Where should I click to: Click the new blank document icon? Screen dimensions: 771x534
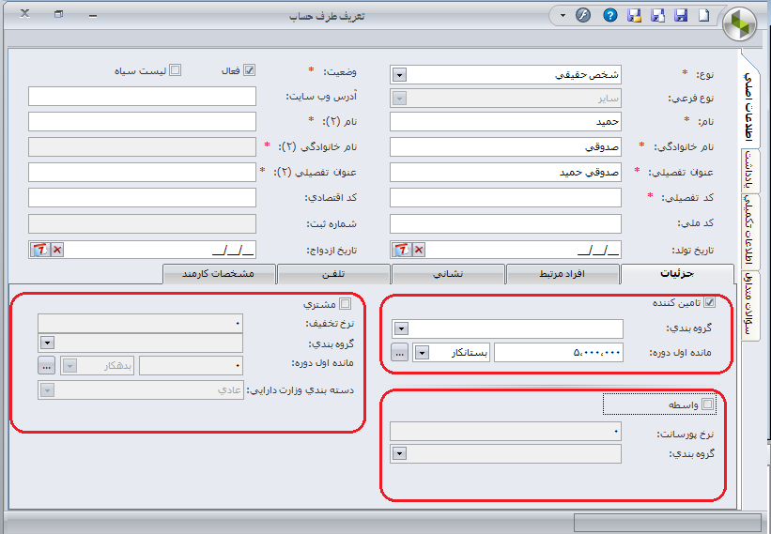[704, 15]
